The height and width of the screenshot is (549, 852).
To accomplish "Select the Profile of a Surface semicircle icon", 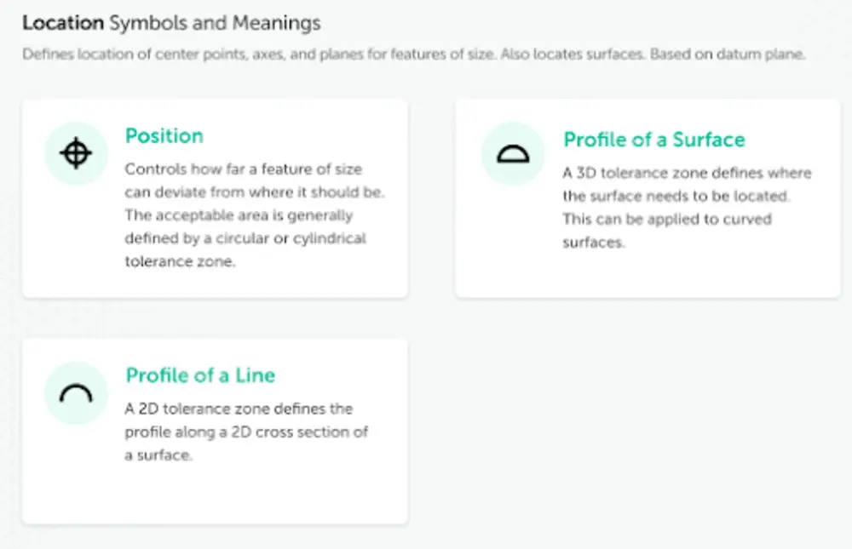I will click(513, 154).
